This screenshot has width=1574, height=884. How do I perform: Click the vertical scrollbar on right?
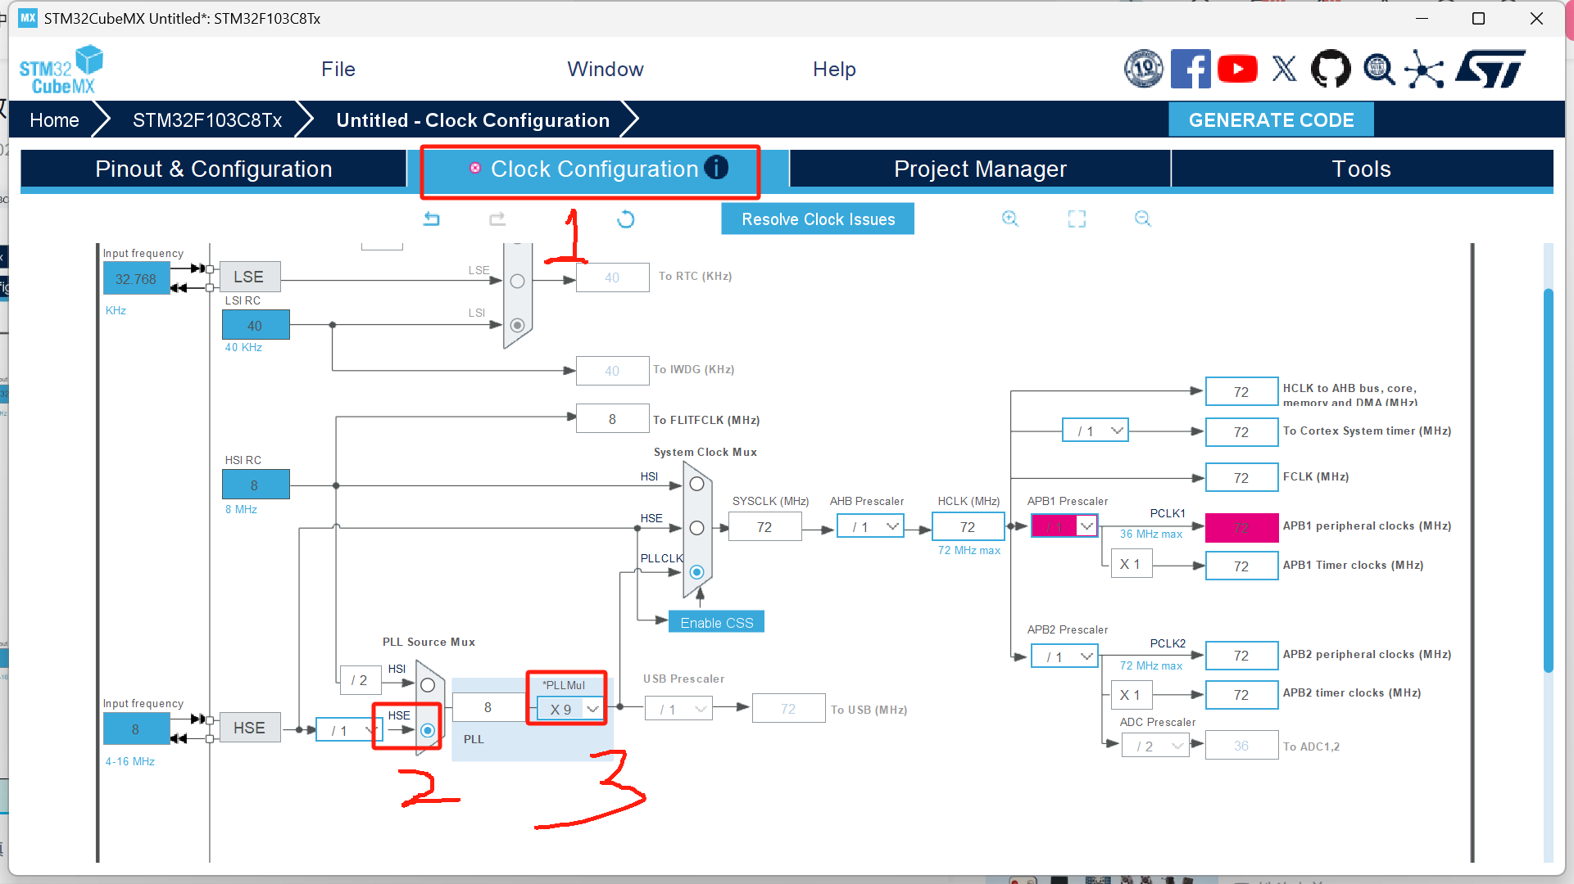1548,479
